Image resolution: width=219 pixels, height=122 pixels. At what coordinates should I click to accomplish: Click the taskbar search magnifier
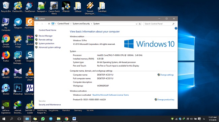click(x=11, y=119)
